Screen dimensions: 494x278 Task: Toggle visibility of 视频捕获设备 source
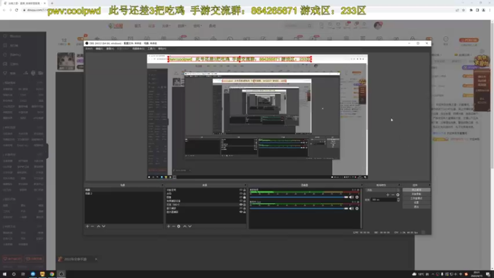coord(241,201)
